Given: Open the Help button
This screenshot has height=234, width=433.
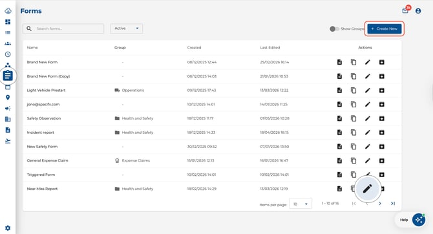Looking at the screenshot, I should click(x=404, y=220).
